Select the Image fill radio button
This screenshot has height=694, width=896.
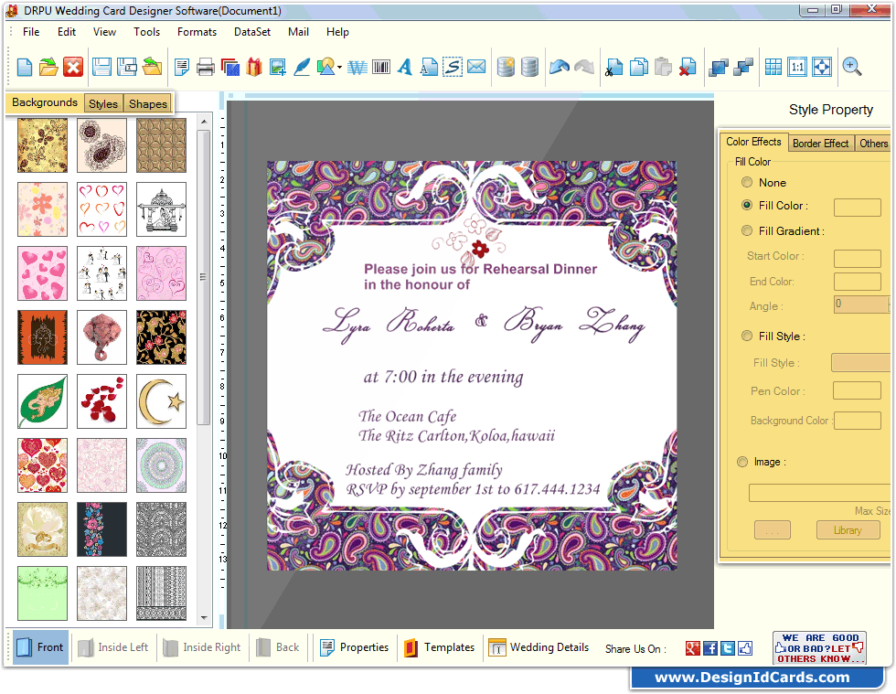742,462
